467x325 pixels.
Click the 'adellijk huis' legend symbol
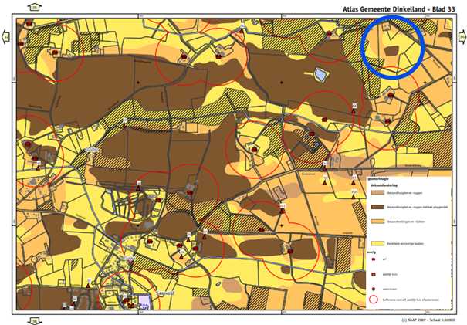[374, 274]
